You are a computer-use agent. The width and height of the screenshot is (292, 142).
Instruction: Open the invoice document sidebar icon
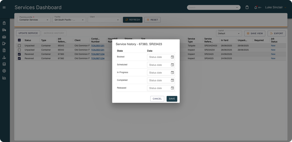pos(4,50)
